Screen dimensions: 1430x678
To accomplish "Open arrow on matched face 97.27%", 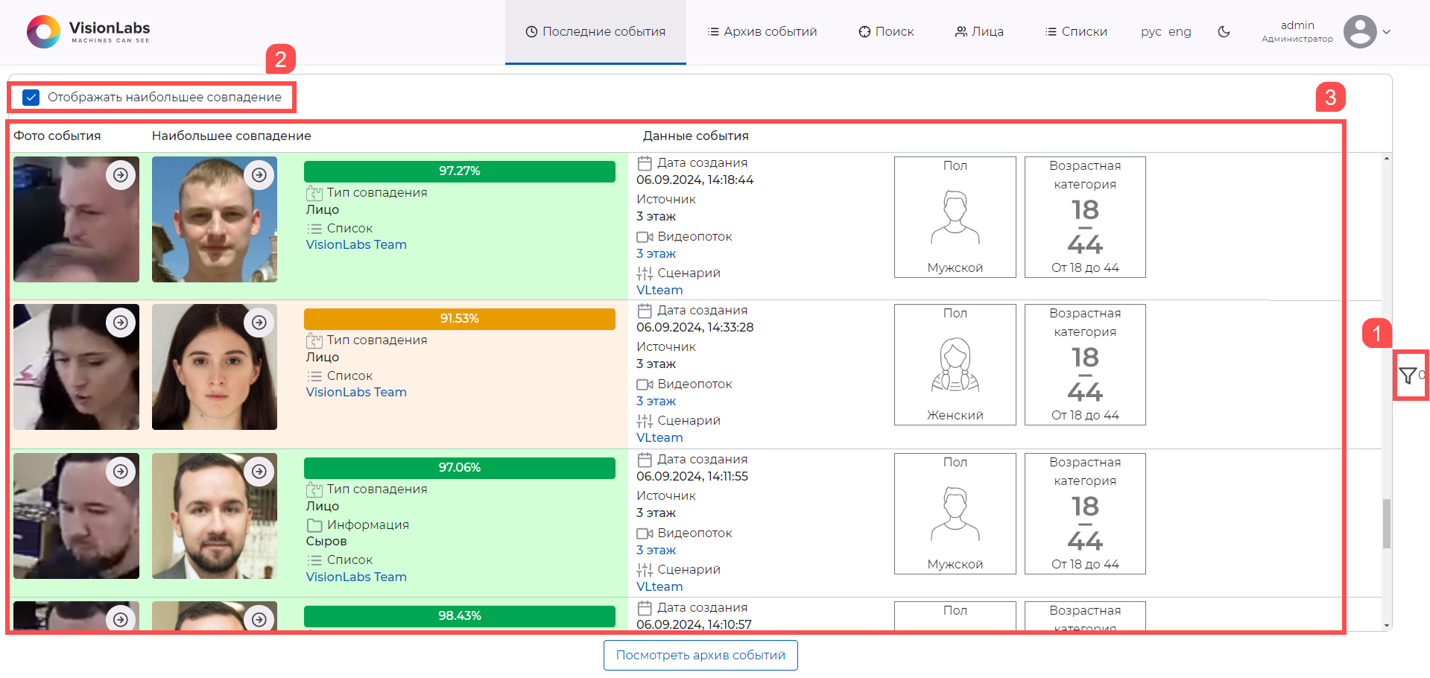I will pyautogui.click(x=259, y=175).
